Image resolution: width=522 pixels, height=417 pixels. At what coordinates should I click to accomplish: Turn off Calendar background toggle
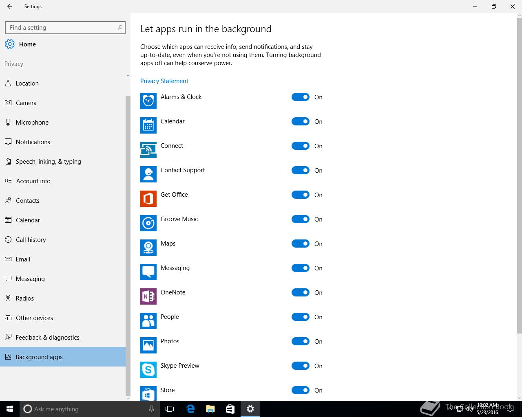pyautogui.click(x=301, y=121)
